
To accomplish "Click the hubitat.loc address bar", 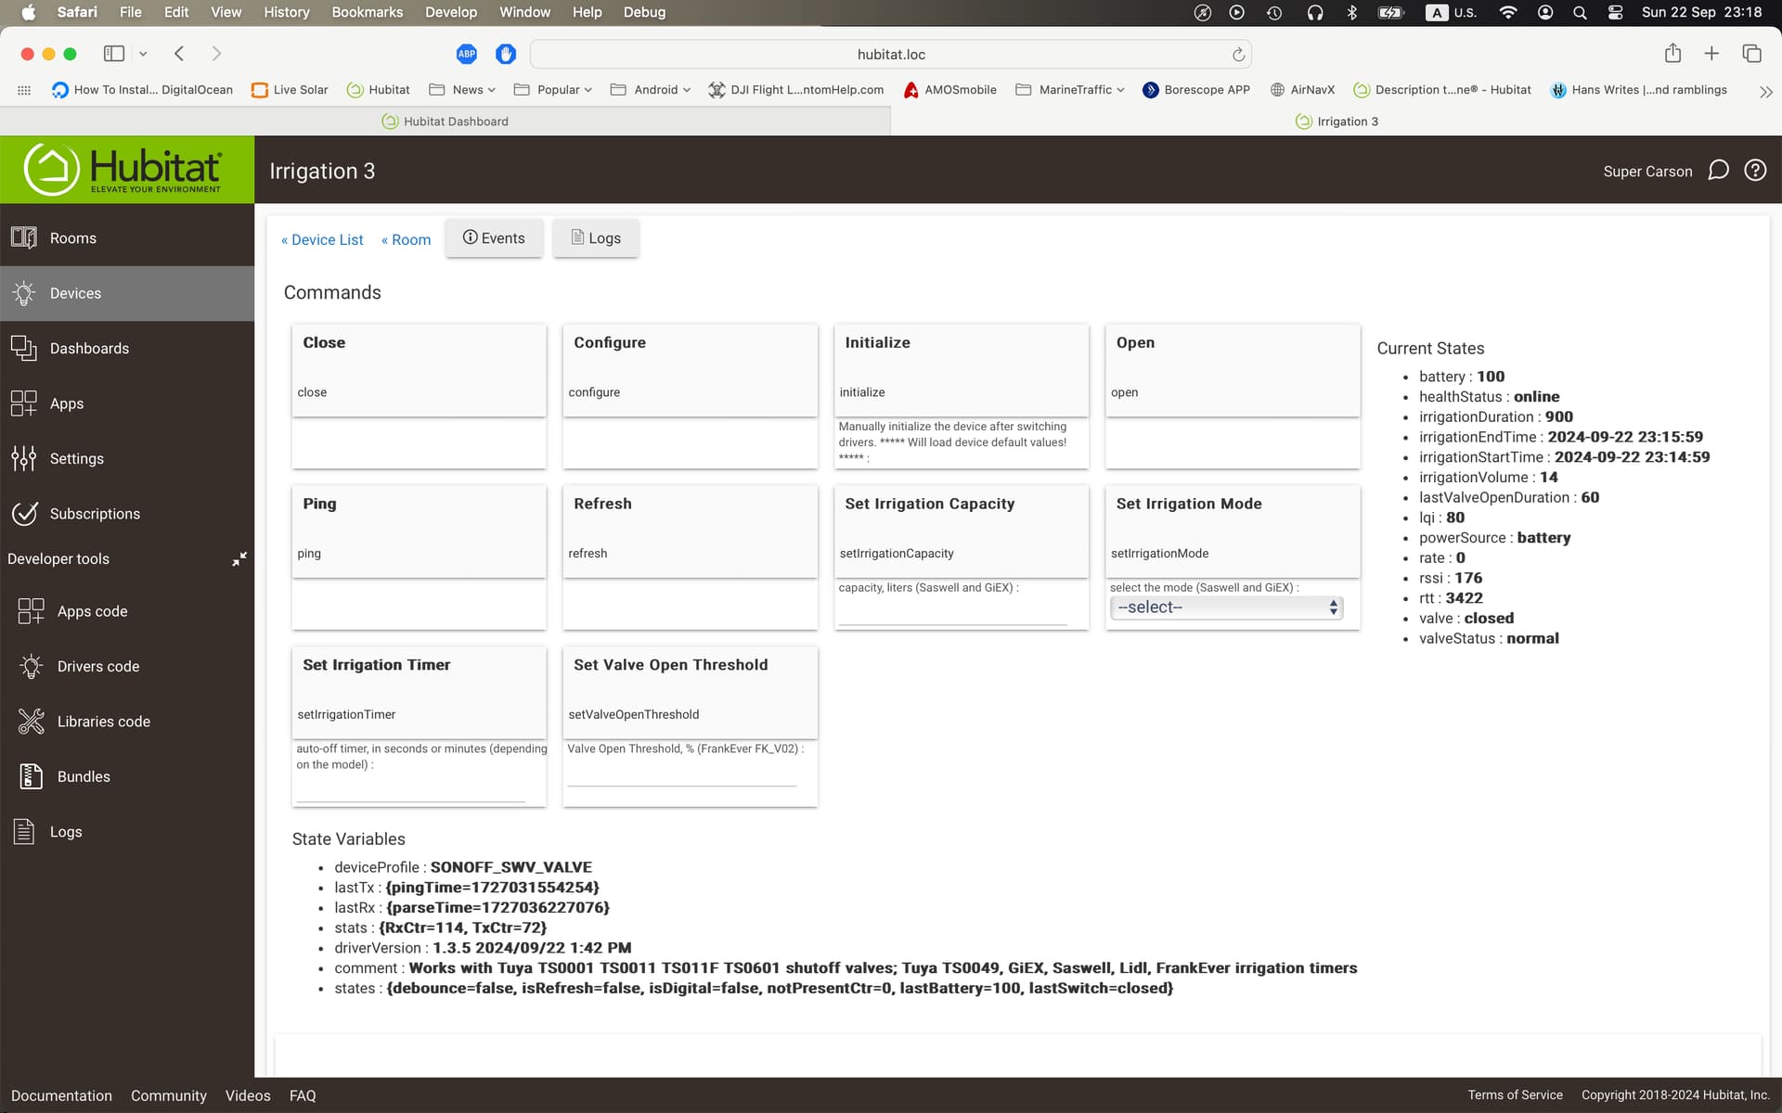I will pos(890,55).
